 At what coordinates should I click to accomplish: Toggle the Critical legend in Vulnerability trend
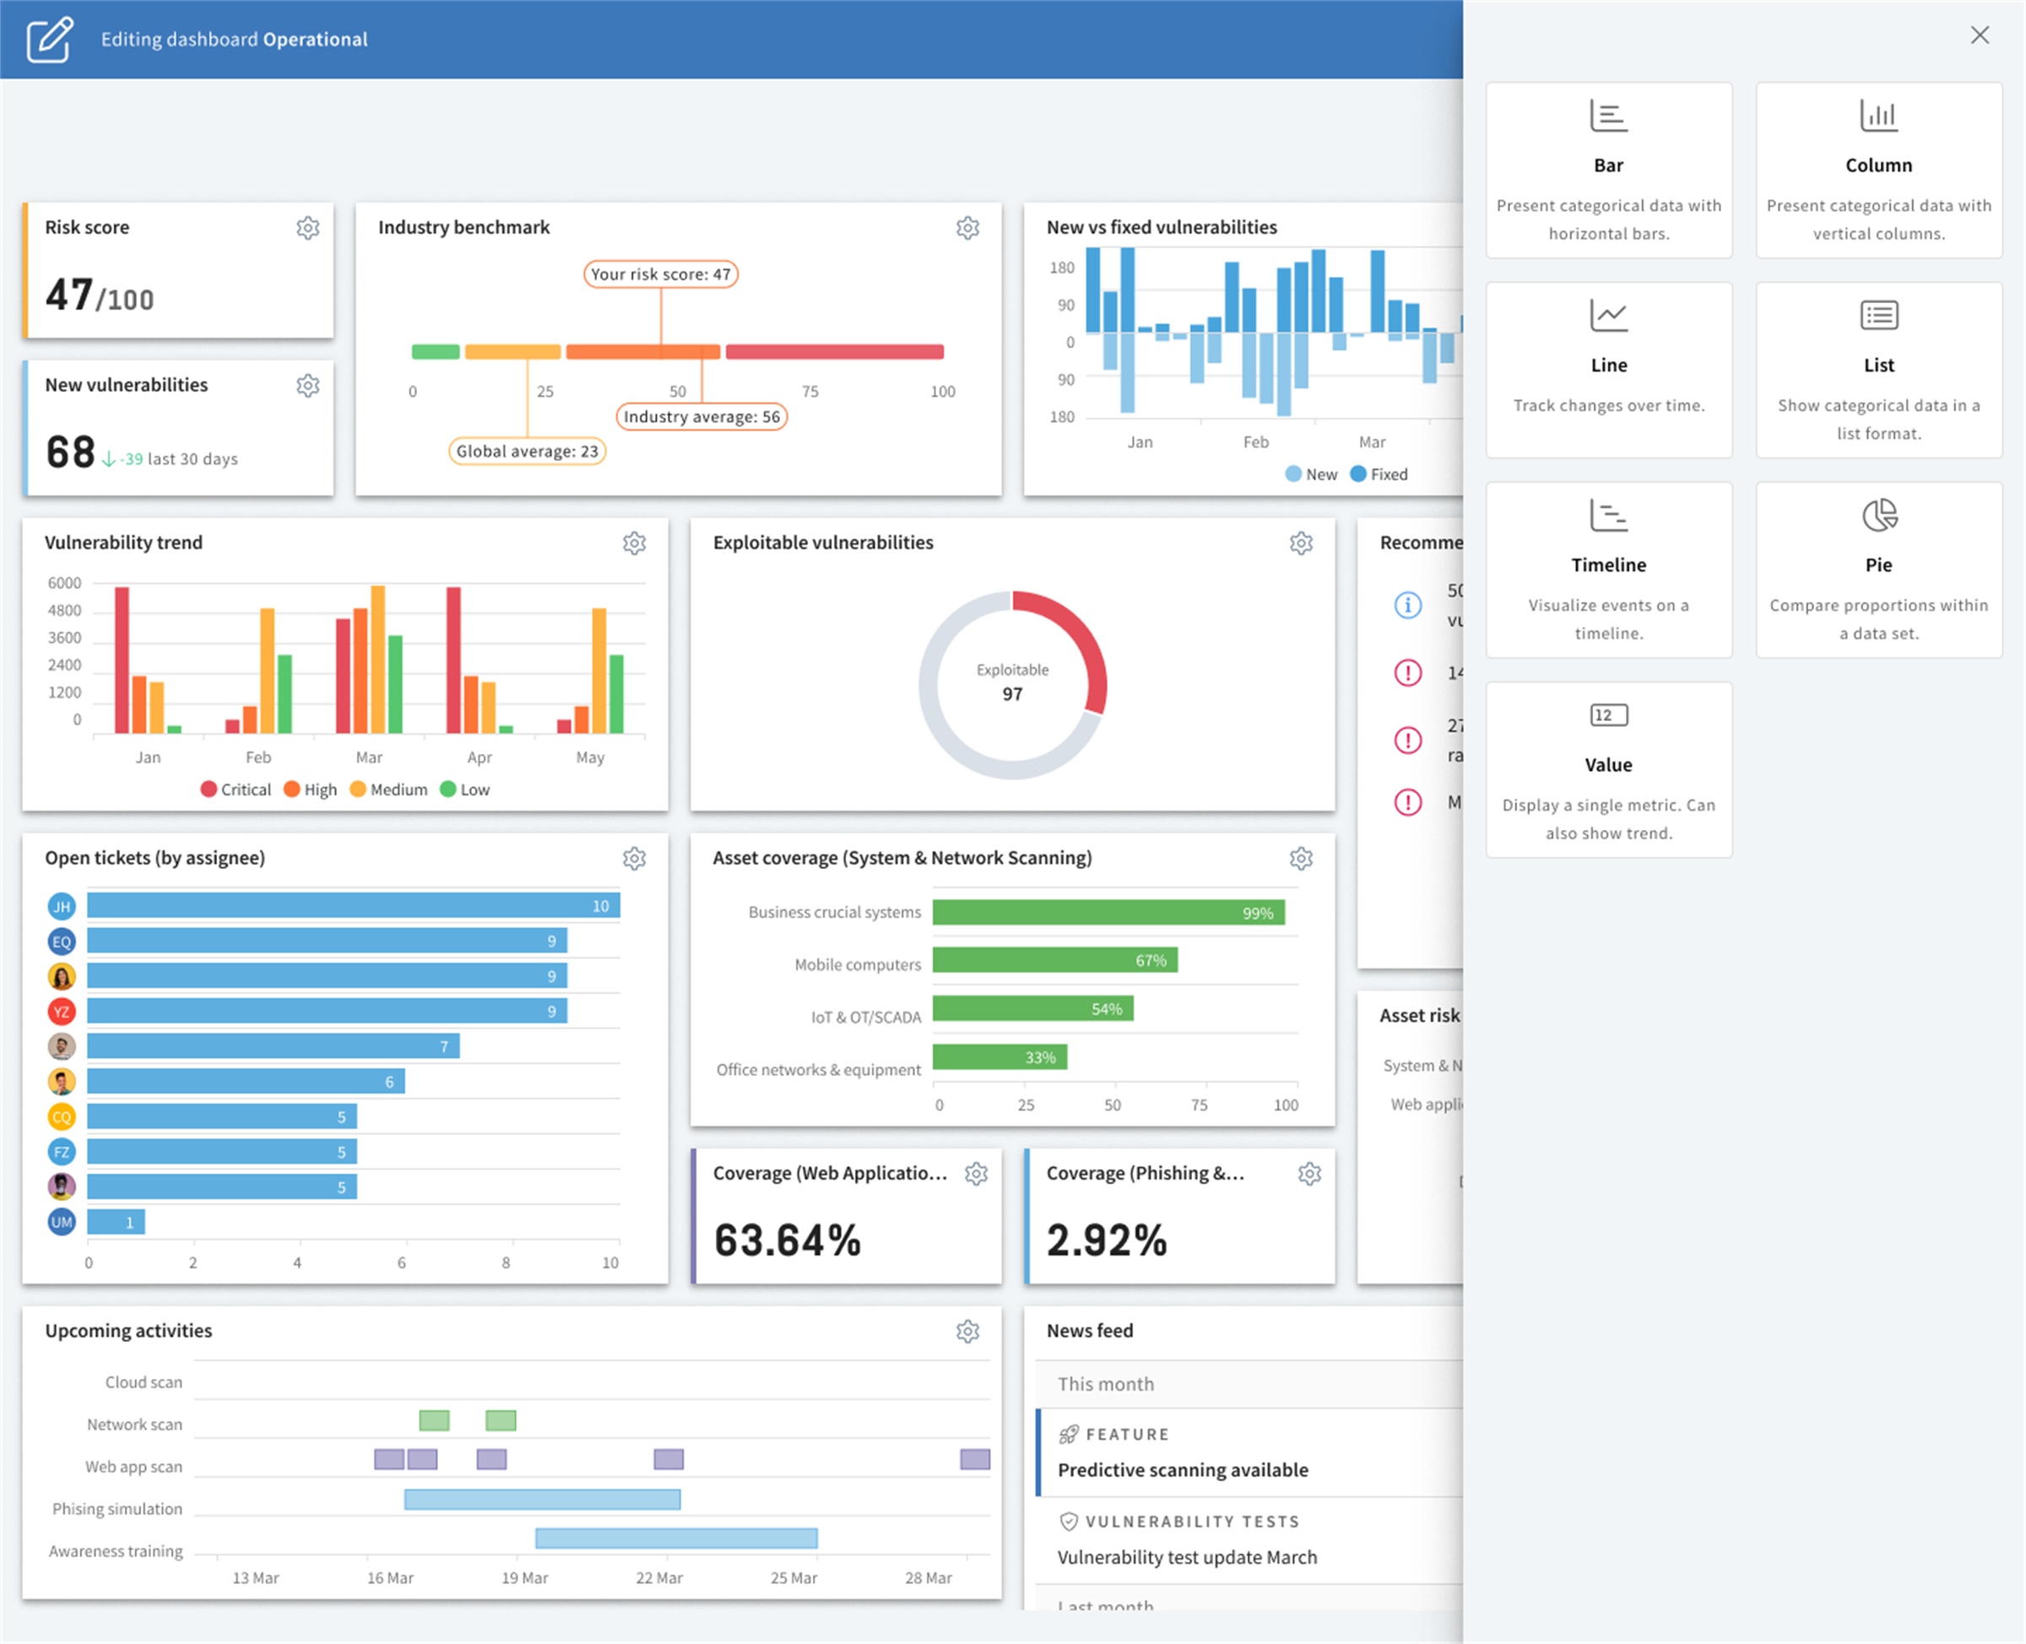point(236,789)
